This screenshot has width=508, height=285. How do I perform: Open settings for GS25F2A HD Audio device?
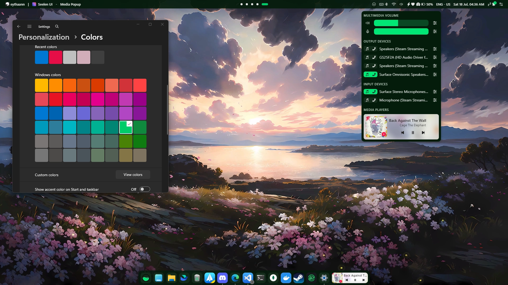(x=435, y=57)
